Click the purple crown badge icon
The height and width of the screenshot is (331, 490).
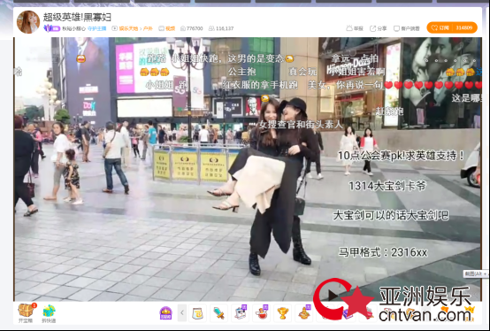pyautogui.click(x=166, y=313)
